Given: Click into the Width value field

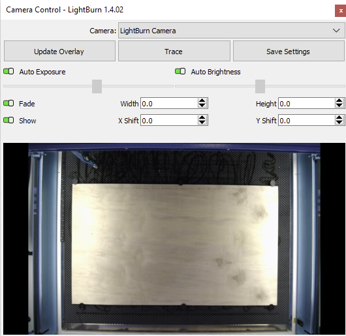Looking at the screenshot, I should click(169, 103).
